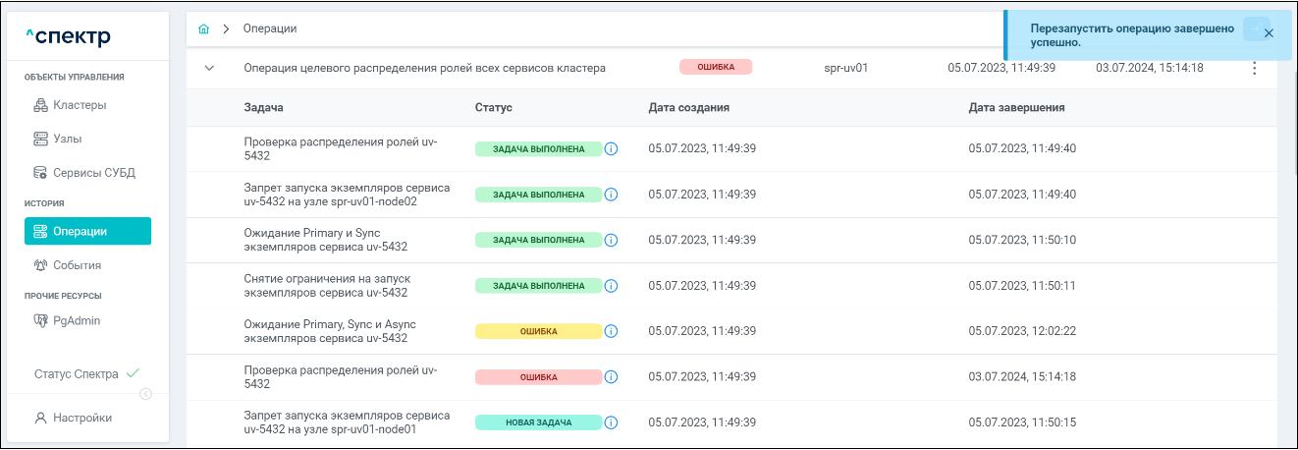
Task: Open Настройки at the sidebar bottom
Action: (x=81, y=418)
